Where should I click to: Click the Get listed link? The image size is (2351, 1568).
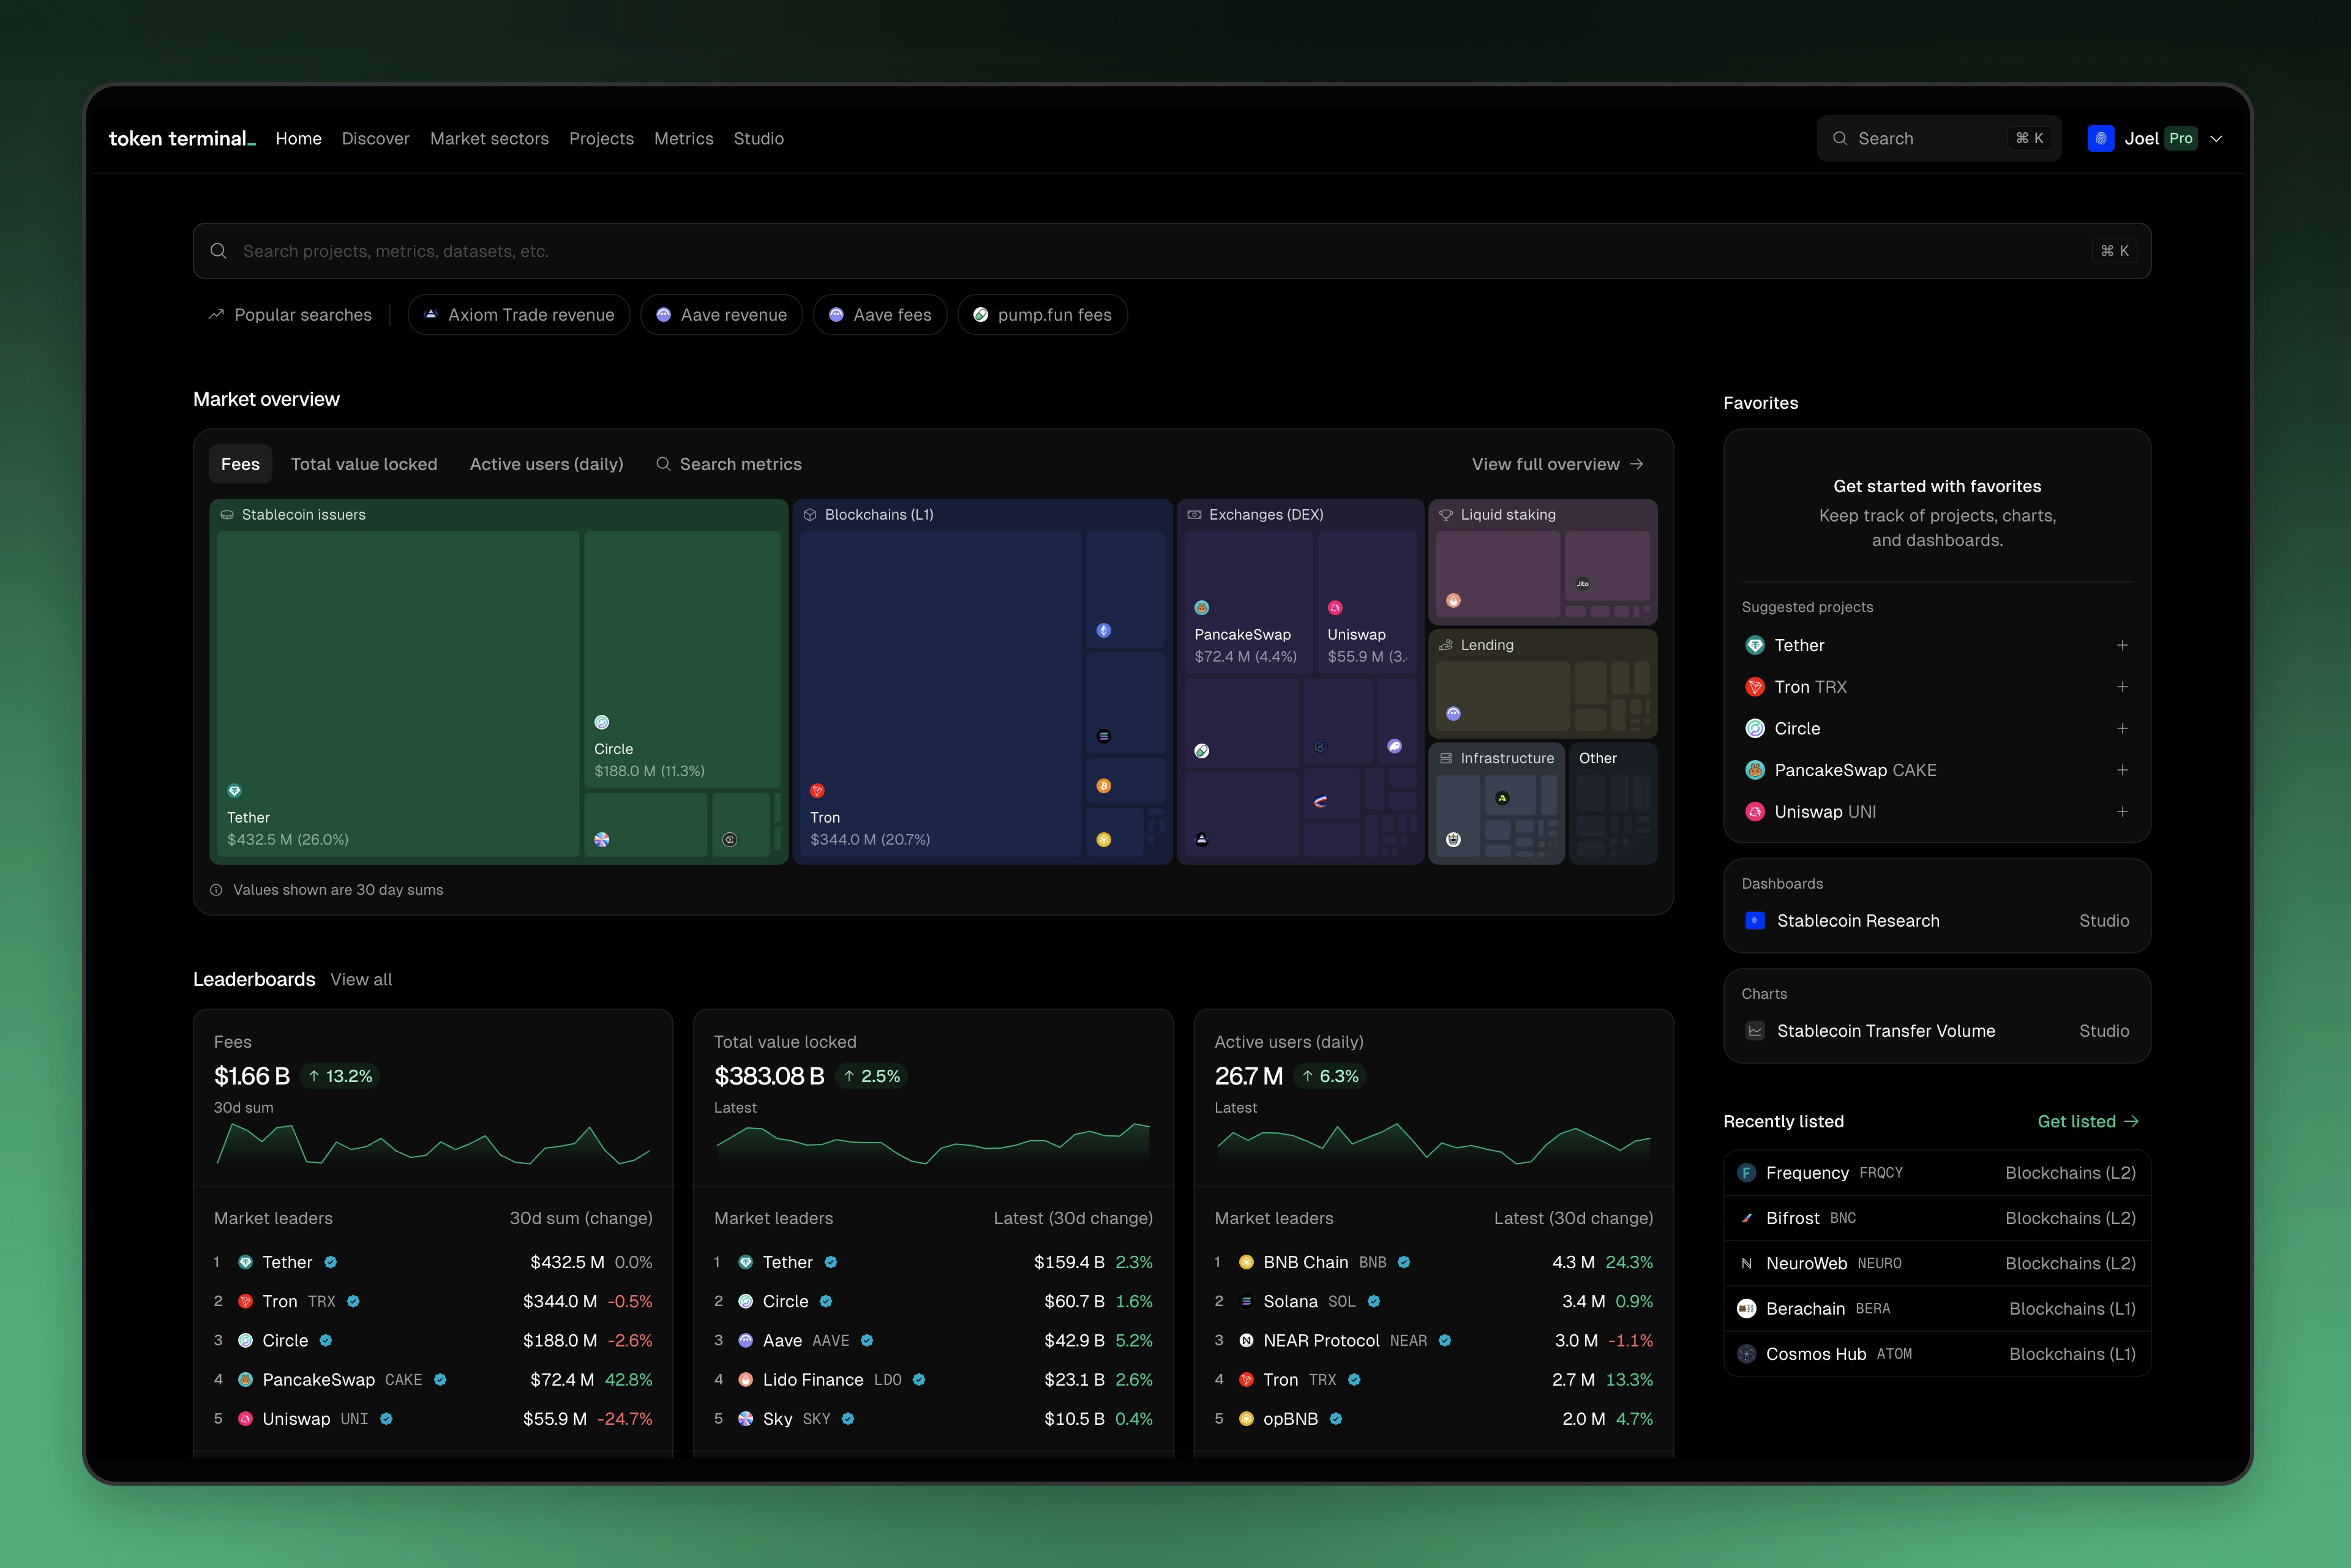click(x=2088, y=1122)
